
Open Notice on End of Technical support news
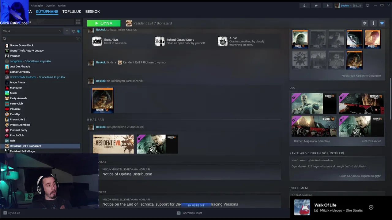(x=170, y=204)
